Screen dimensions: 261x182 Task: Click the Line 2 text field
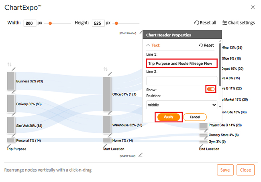(181, 81)
